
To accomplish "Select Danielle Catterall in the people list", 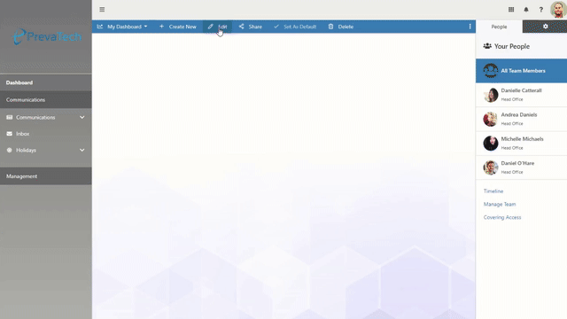I will (x=522, y=95).
